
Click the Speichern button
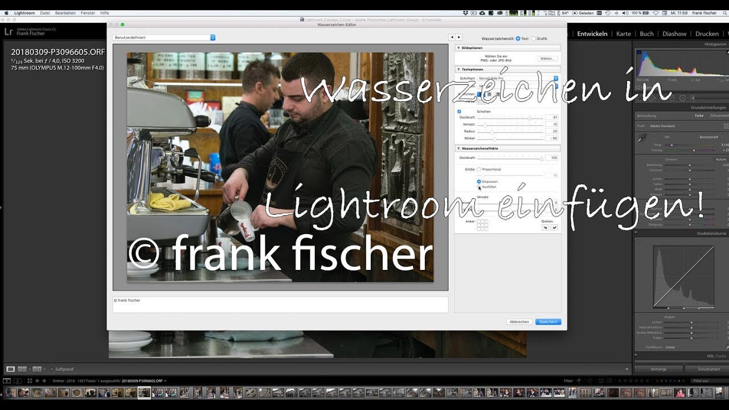tap(548, 322)
